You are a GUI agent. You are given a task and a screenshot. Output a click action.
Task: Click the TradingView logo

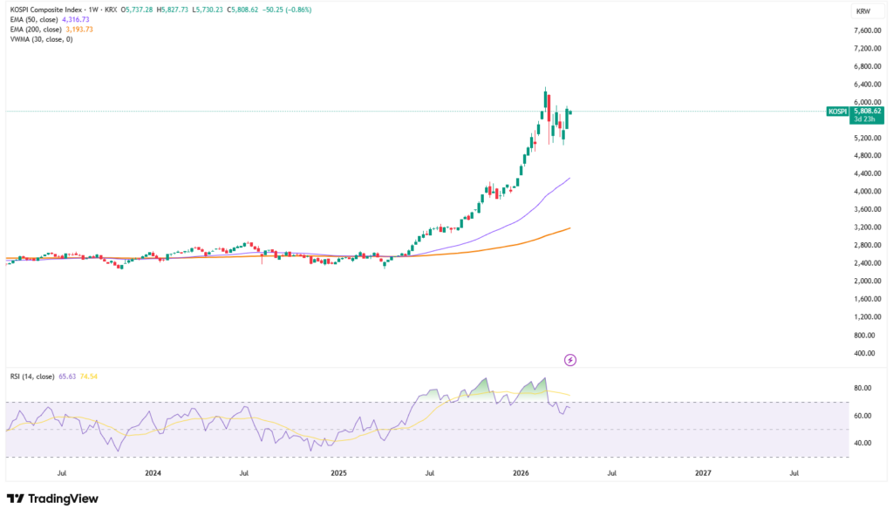[52, 499]
